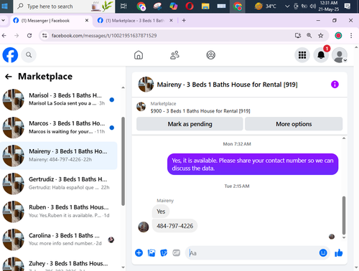Viewport: 359px width, 271px height.
Task: Close the Marketplace browser tab
Action: click(x=171, y=21)
